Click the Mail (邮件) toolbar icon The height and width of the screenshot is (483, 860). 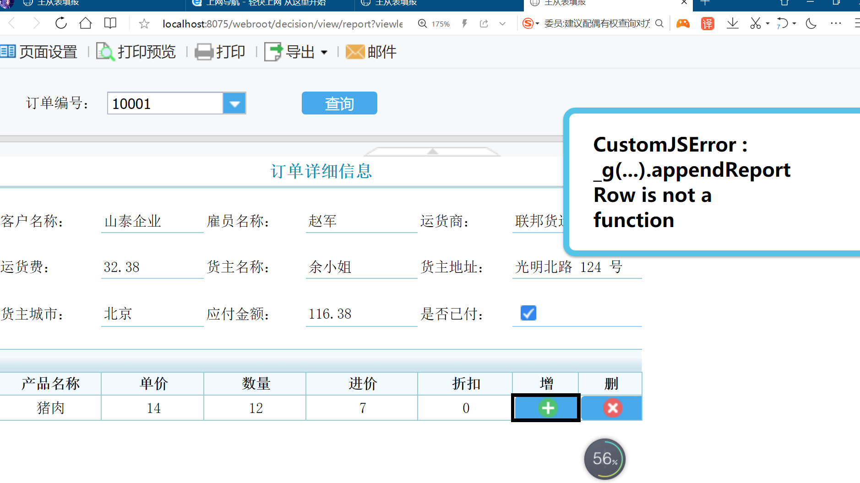coord(371,52)
